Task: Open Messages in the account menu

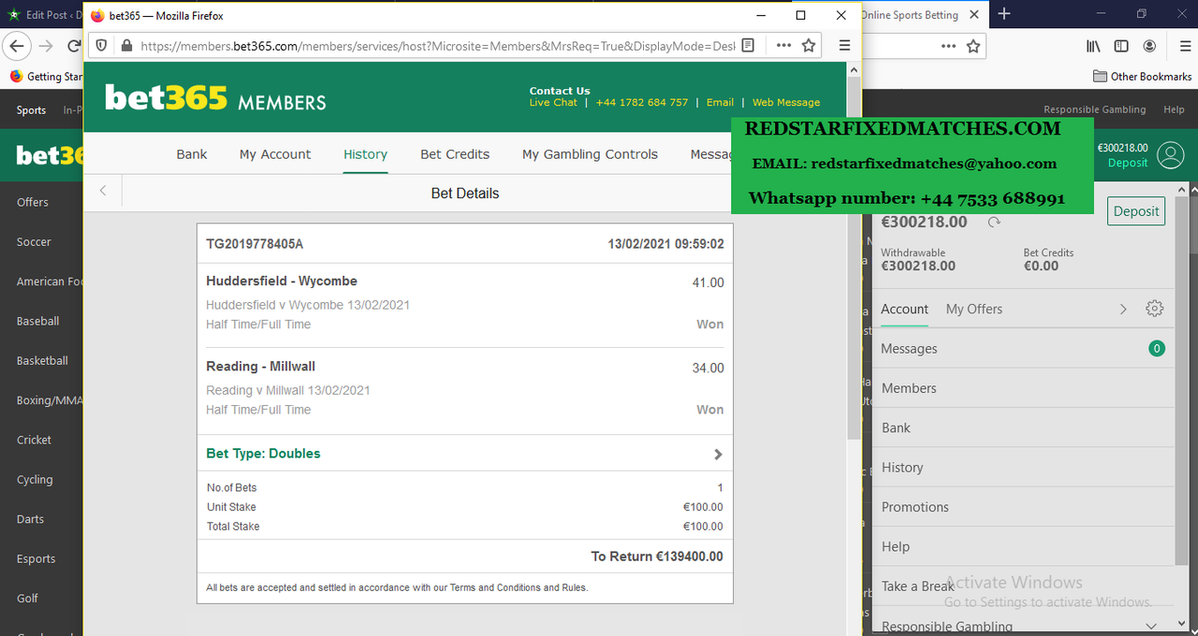Action: (x=1023, y=349)
